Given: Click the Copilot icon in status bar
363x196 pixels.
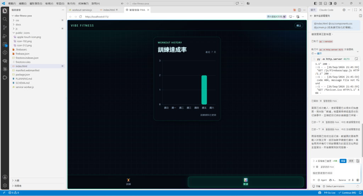Looking at the screenshot, I should (320, 192).
